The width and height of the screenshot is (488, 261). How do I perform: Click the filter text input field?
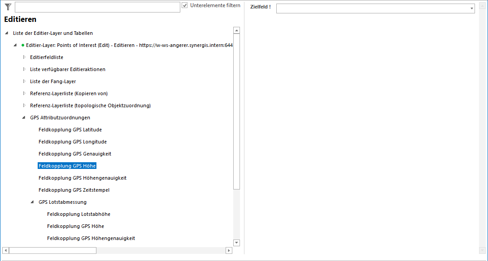pos(97,7)
